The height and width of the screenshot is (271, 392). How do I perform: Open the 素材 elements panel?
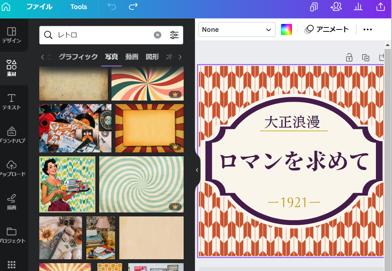tap(11, 68)
